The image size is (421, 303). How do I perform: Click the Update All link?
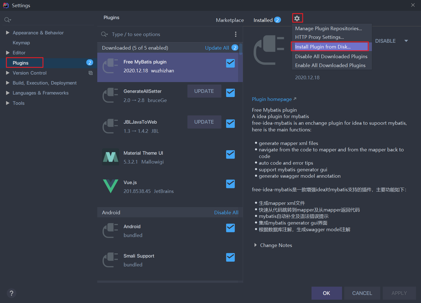point(217,48)
